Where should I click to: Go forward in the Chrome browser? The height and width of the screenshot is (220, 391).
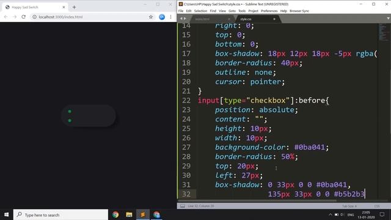15,17
